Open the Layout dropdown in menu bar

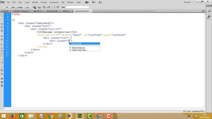pos(87,2)
